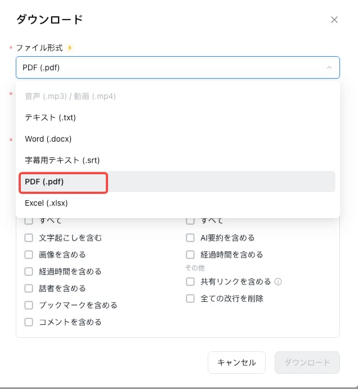Toggle 全ての改行を削除 checkbox

(x=190, y=298)
